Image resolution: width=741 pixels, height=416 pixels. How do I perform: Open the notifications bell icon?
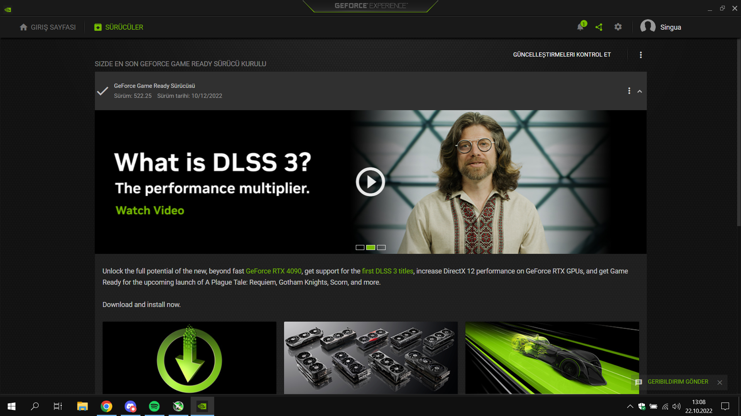pos(580,27)
